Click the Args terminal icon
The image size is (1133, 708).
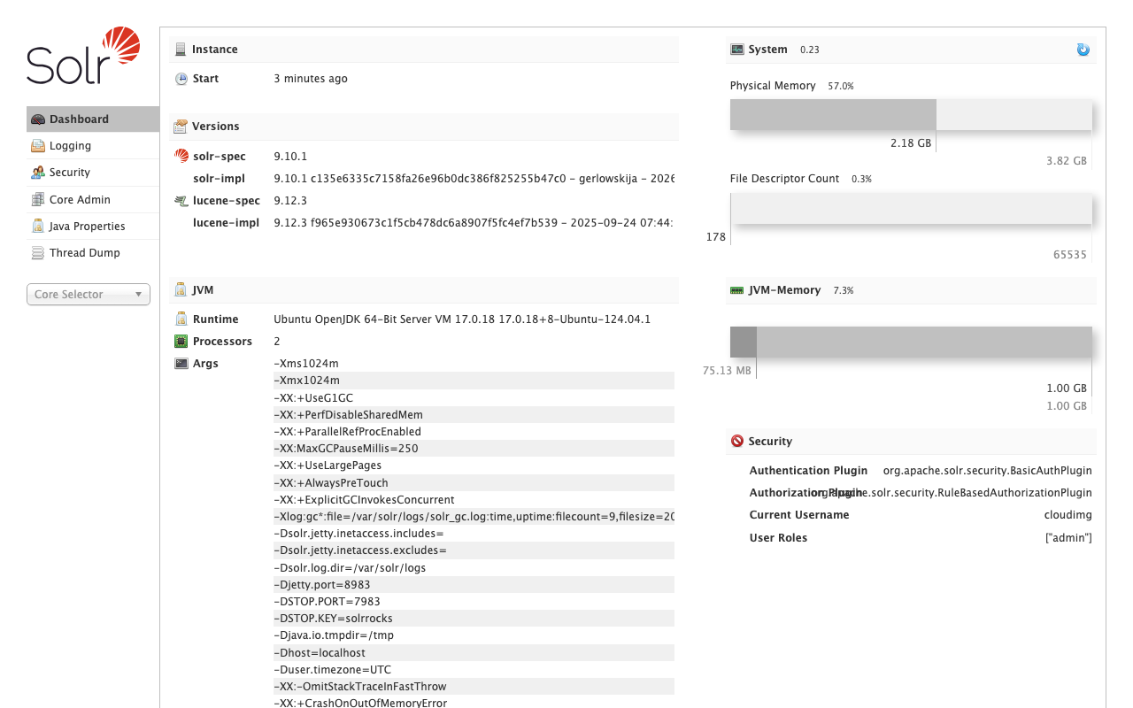181,364
